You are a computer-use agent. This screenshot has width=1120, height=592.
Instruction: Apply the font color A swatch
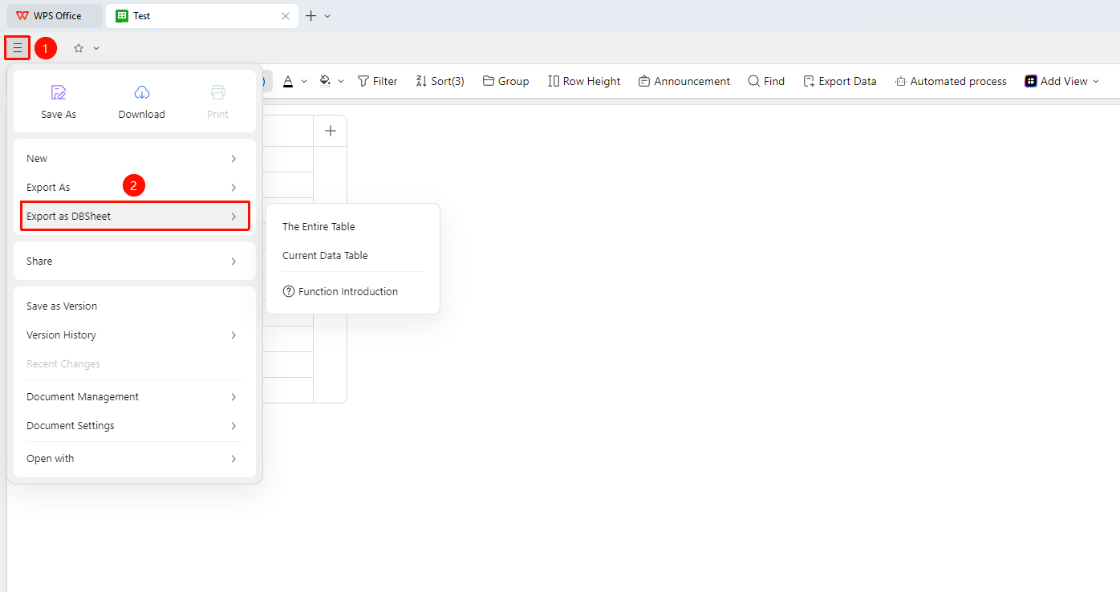coord(289,81)
